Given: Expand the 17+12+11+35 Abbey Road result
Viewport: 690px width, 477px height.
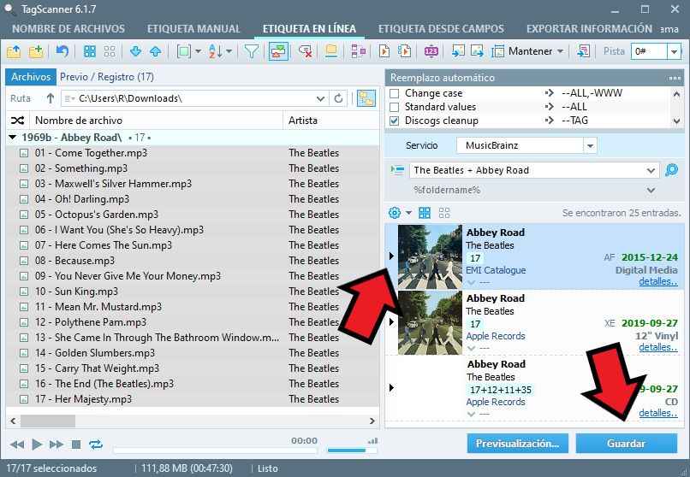Looking at the screenshot, I should (391, 388).
